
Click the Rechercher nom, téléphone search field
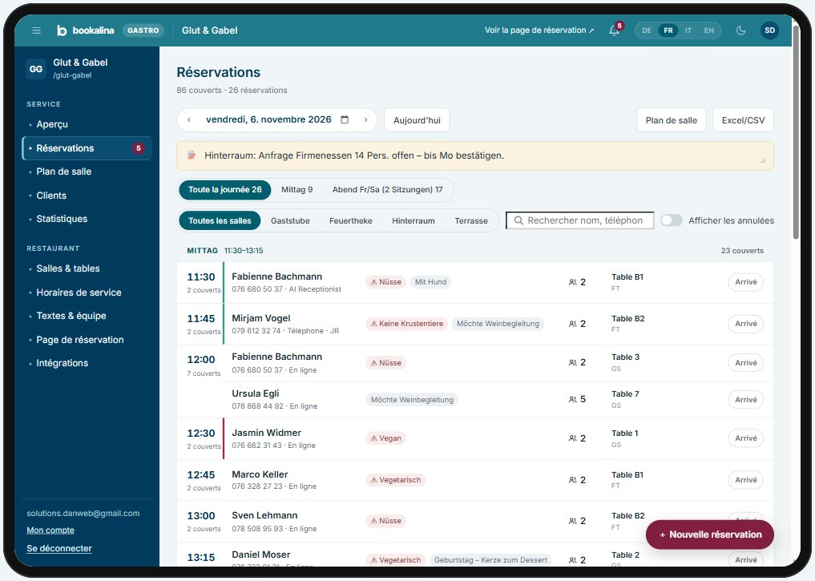pos(580,220)
